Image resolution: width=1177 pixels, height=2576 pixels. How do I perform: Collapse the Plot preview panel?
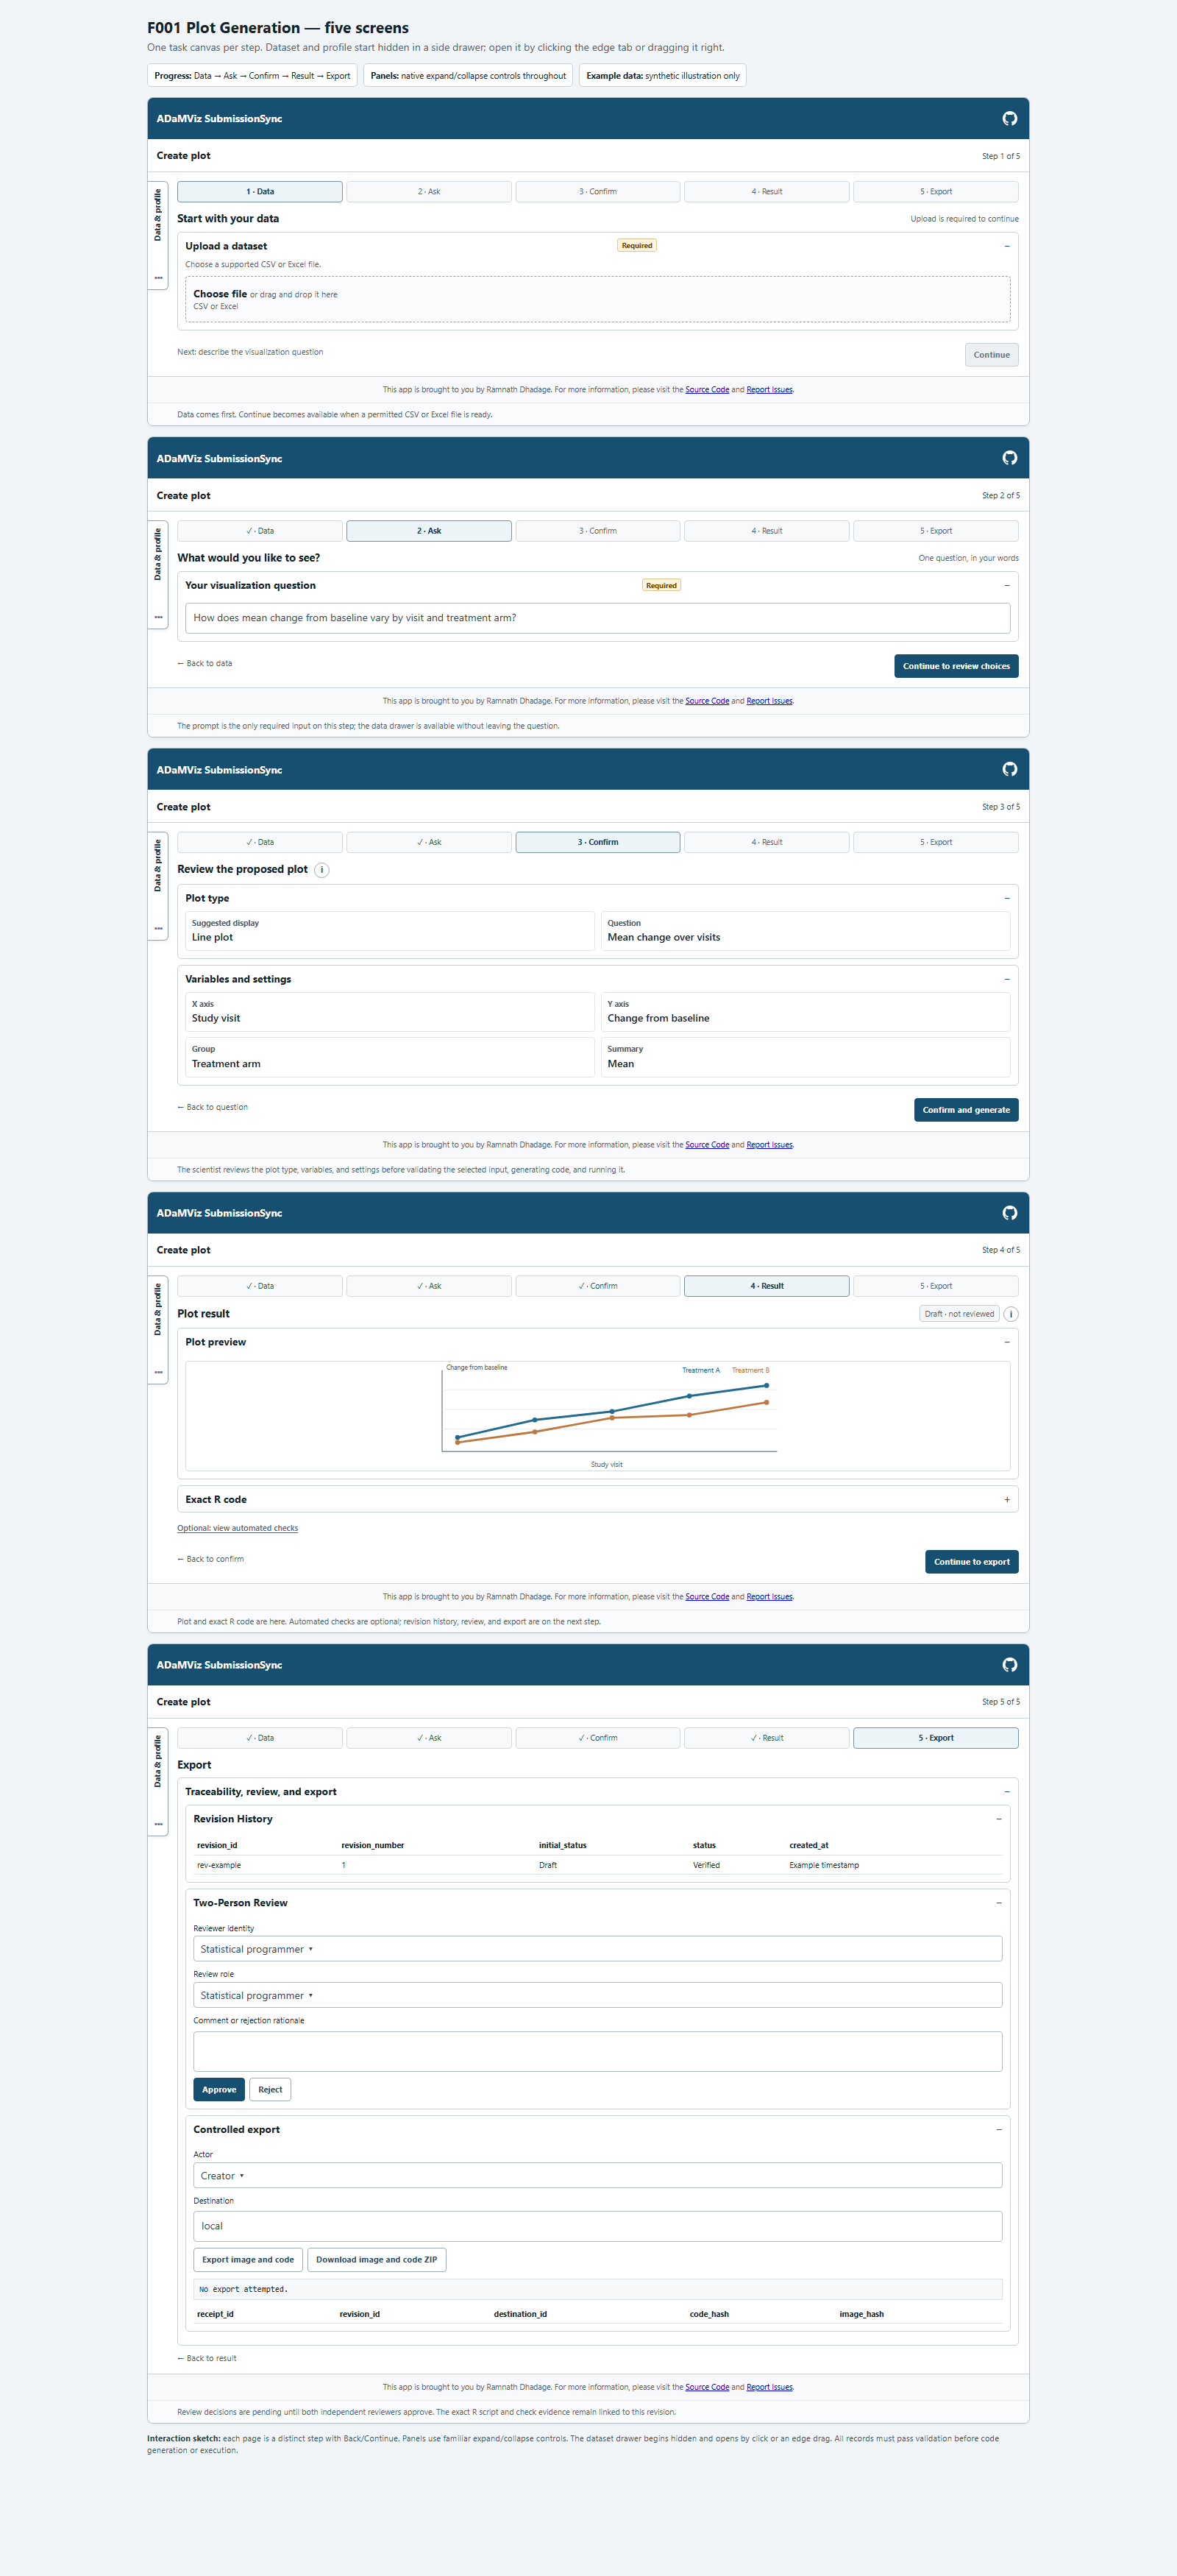[x=1006, y=1342]
